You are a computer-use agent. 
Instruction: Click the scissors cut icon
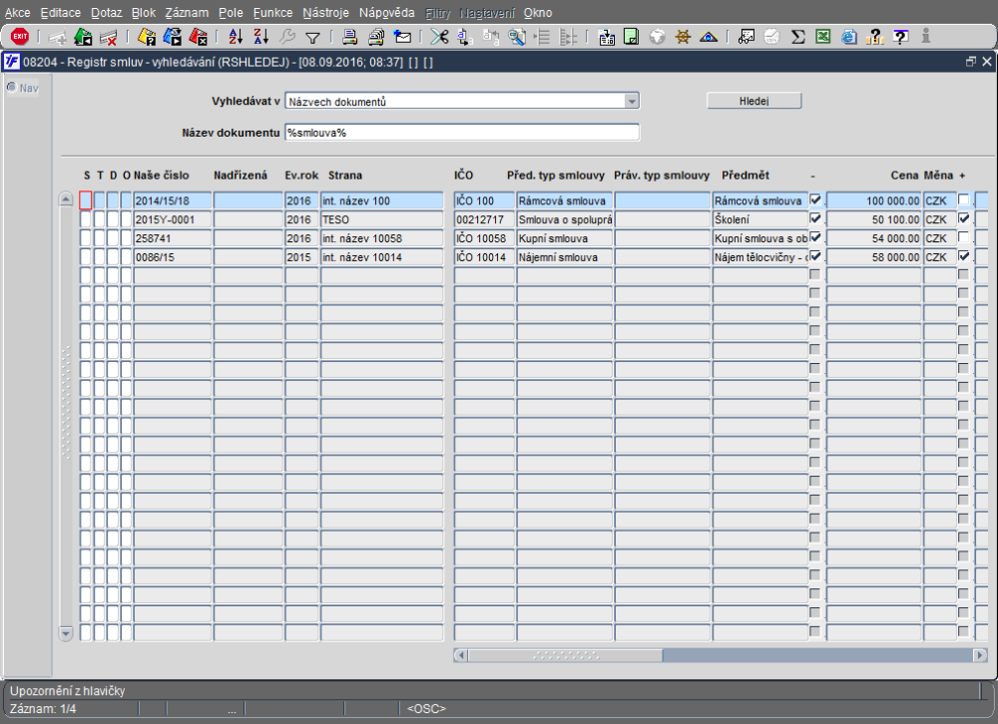point(438,37)
